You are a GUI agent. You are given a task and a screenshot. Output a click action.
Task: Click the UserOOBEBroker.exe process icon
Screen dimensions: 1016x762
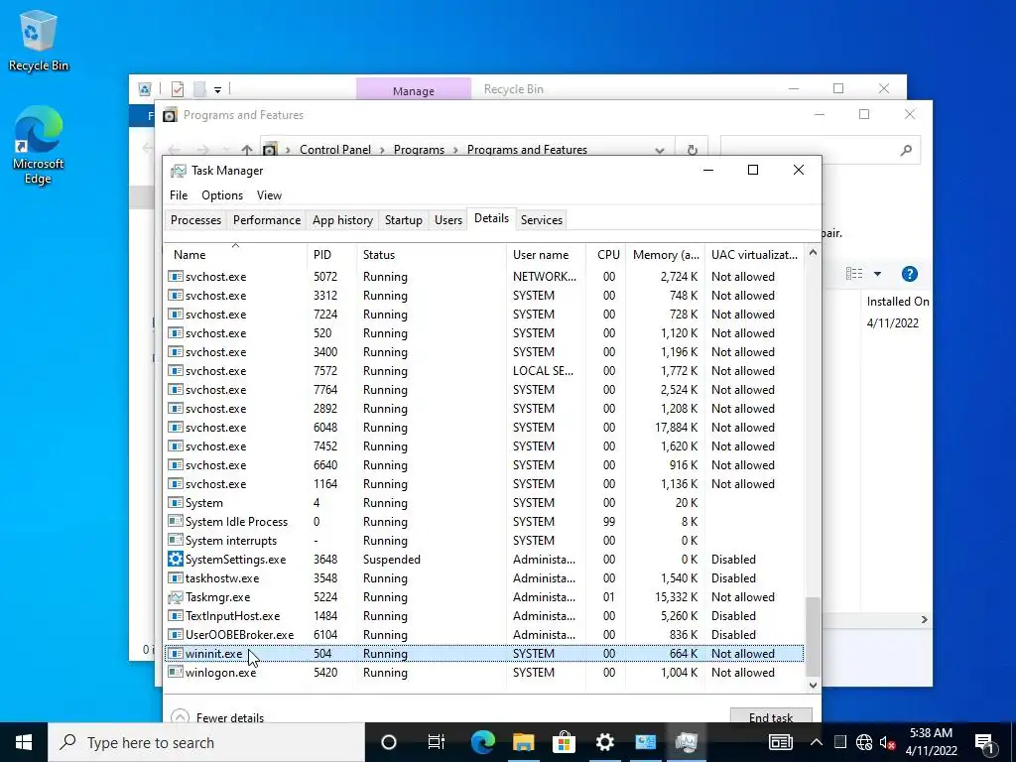(175, 634)
